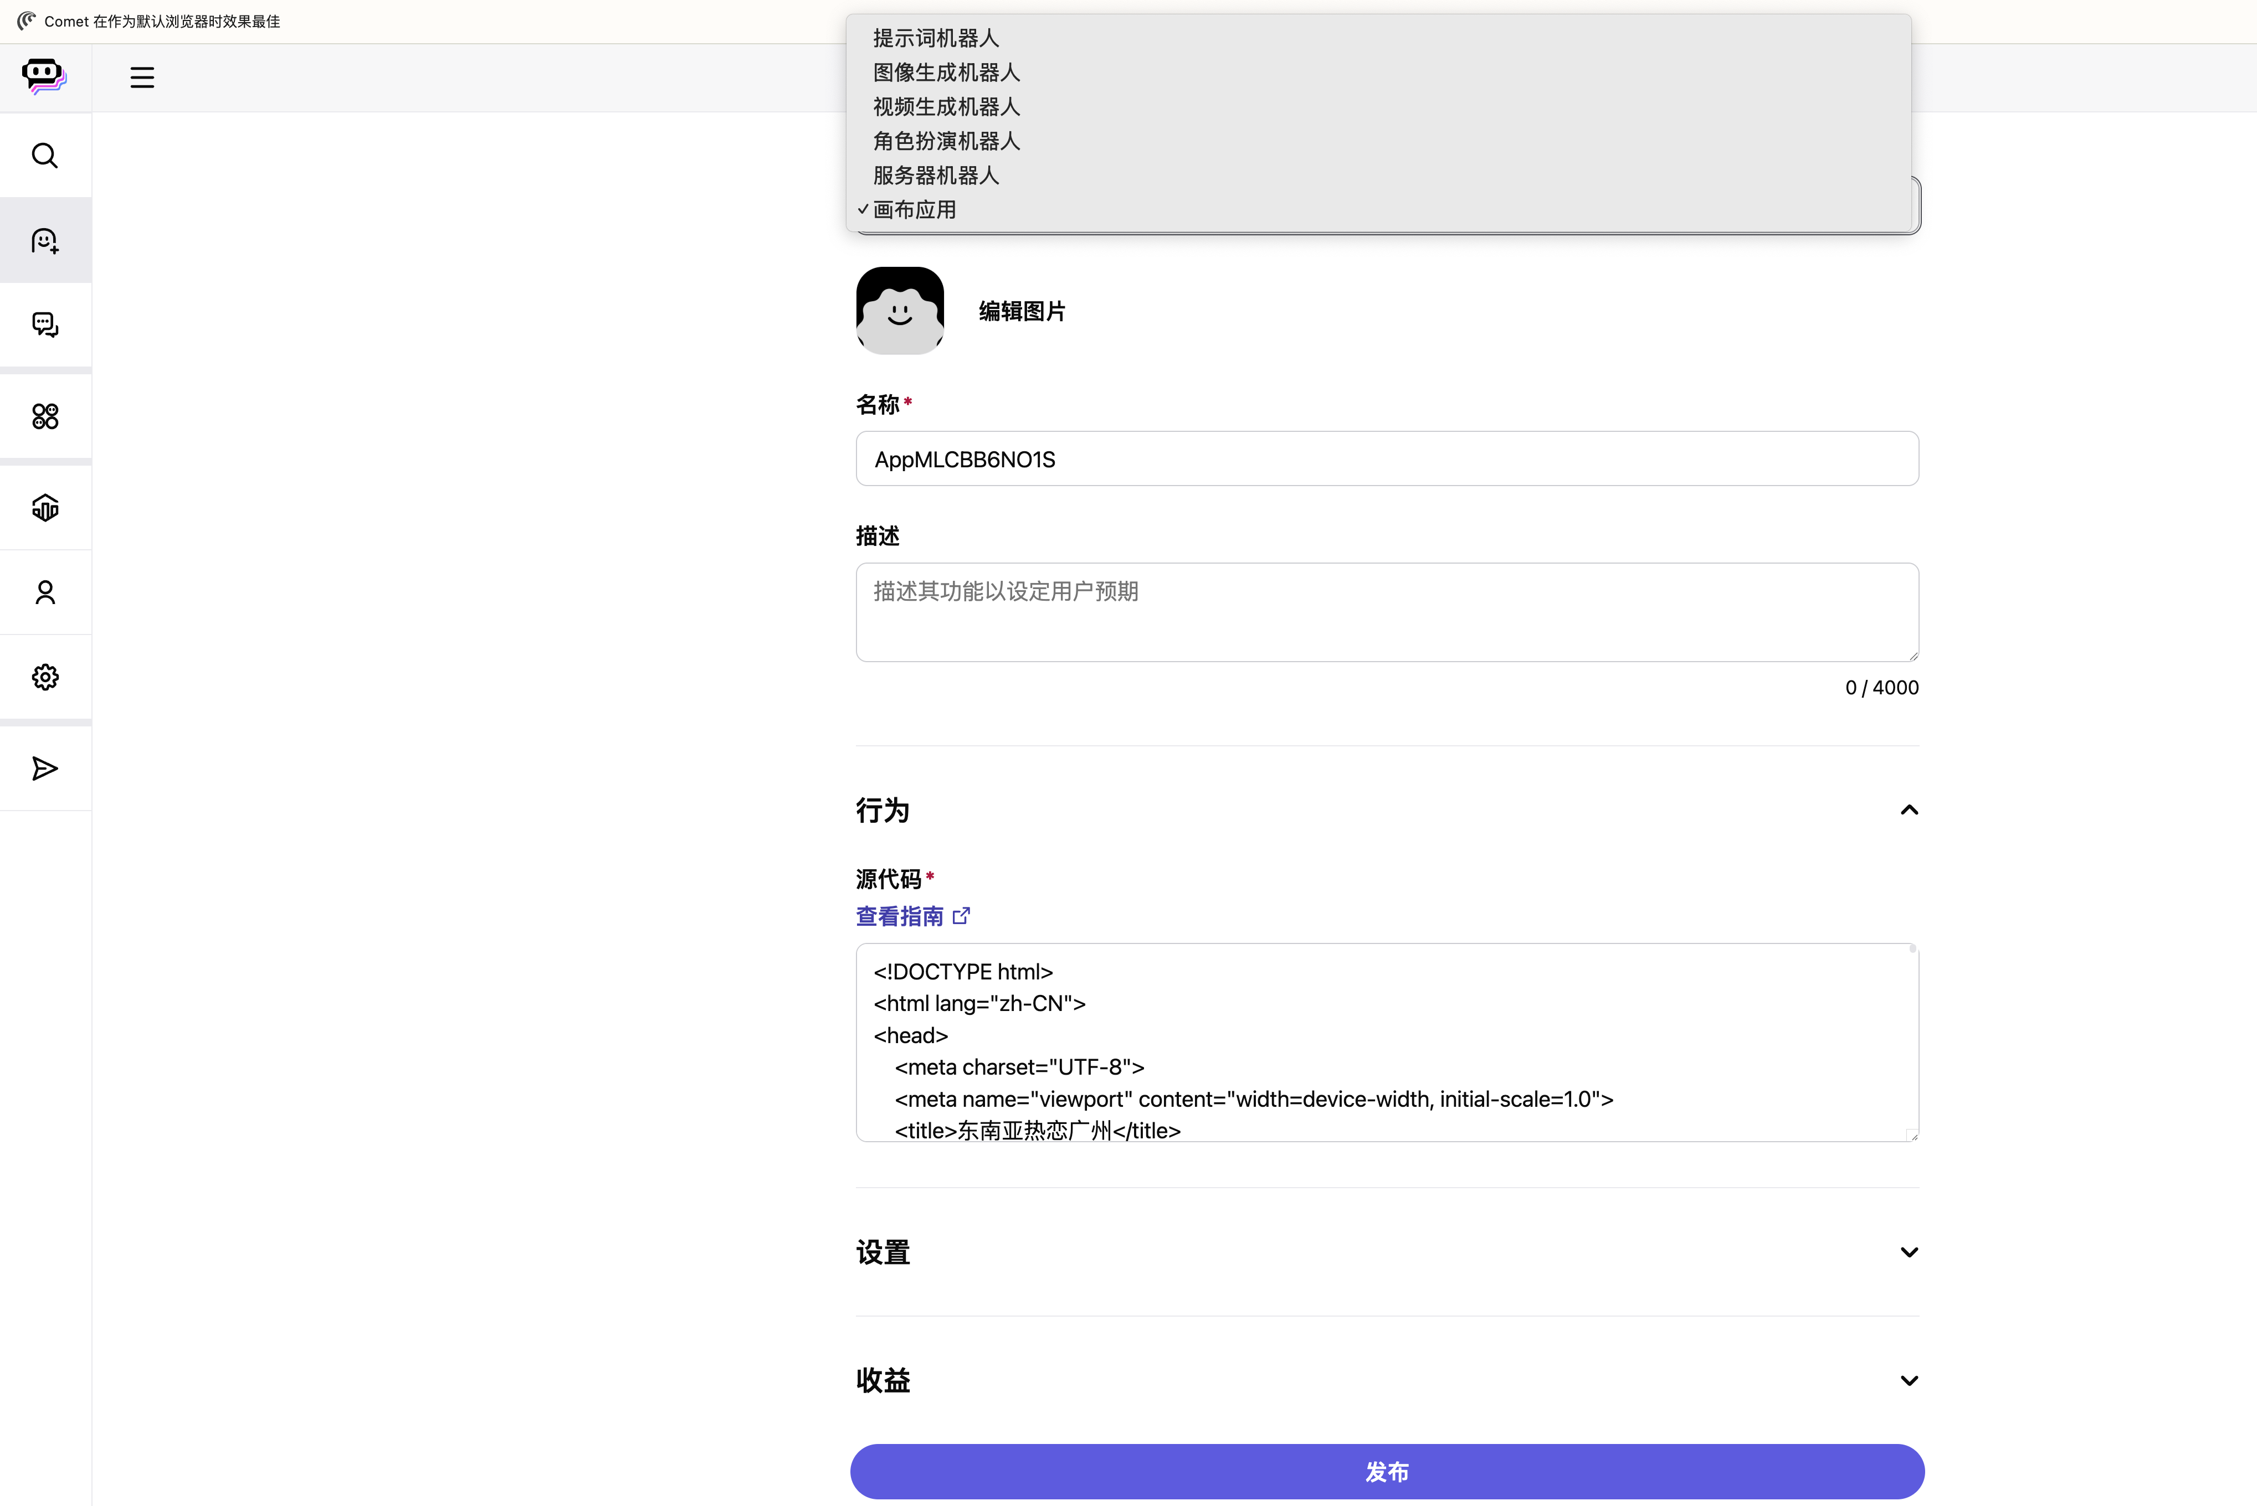Open the explore bots icon

[44, 416]
